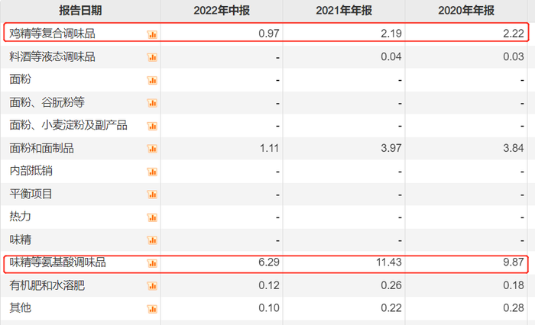Click the 0.28 value in 其他 row
535x325 pixels.
coord(513,308)
